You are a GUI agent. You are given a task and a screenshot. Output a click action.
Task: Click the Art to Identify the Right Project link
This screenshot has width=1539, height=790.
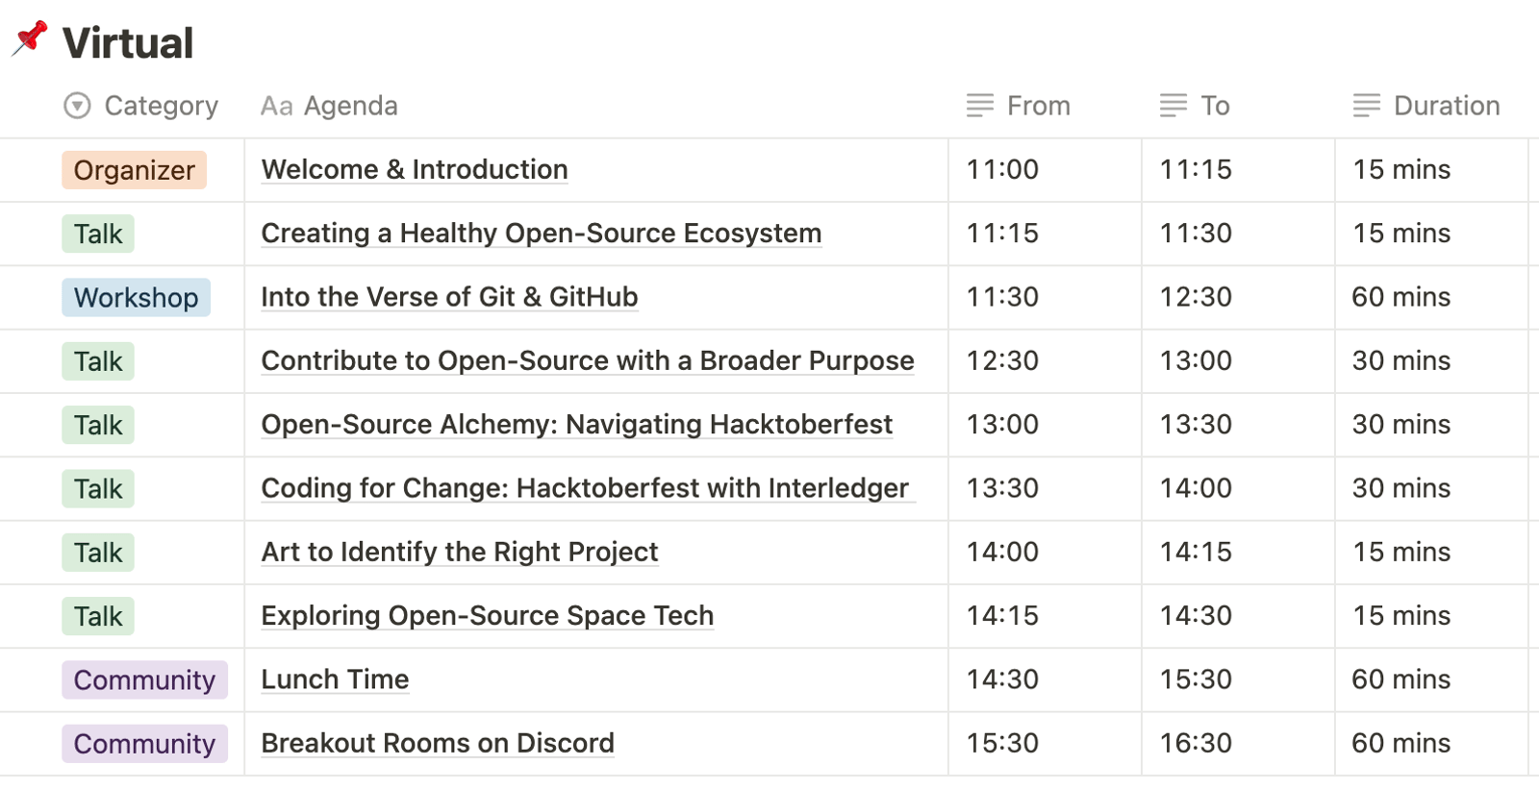[460, 552]
